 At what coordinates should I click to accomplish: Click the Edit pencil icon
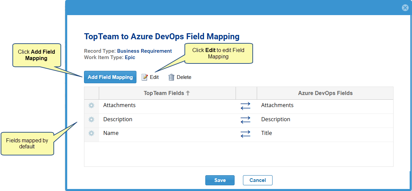[x=145, y=77]
